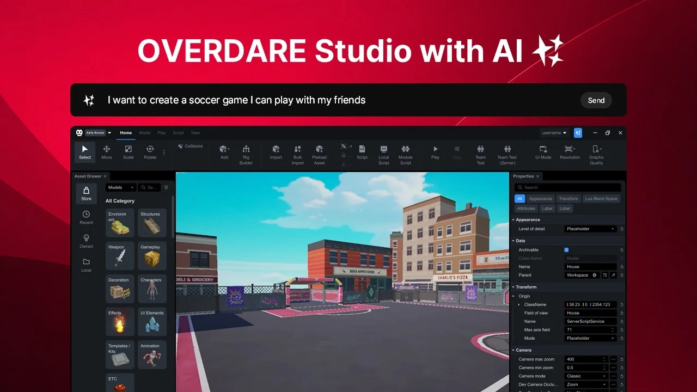Close the Properties panel tab
697x392 pixels.
point(537,176)
